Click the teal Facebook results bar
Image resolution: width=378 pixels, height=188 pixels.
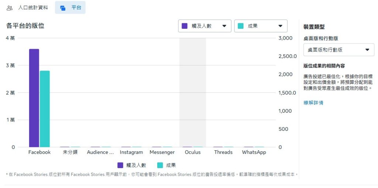(x=45, y=109)
